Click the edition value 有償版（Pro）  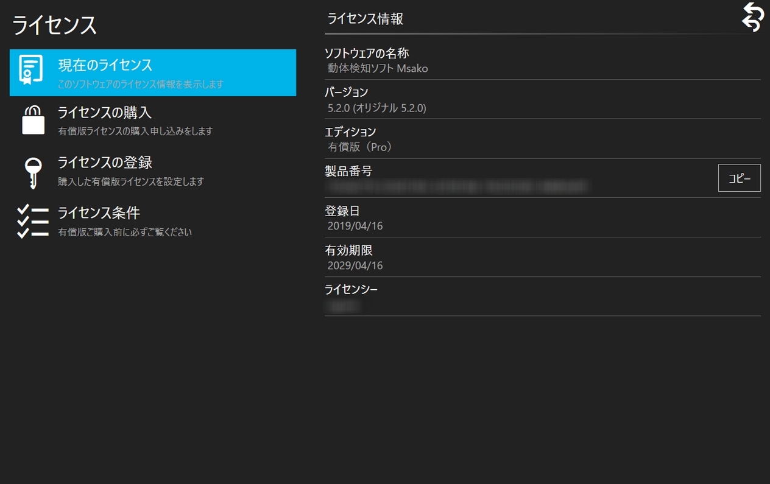[x=361, y=147]
